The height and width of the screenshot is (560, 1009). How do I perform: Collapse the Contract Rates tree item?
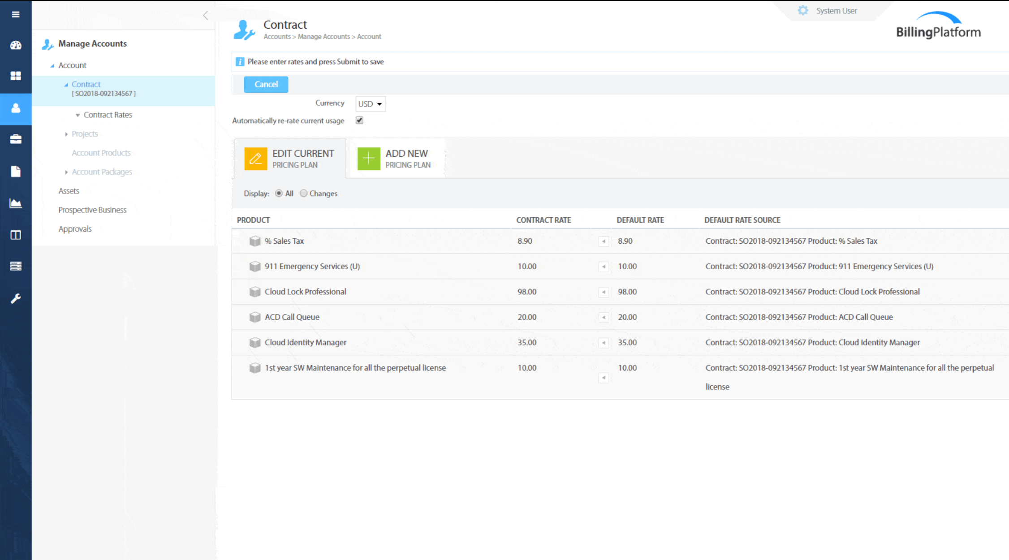tap(78, 115)
